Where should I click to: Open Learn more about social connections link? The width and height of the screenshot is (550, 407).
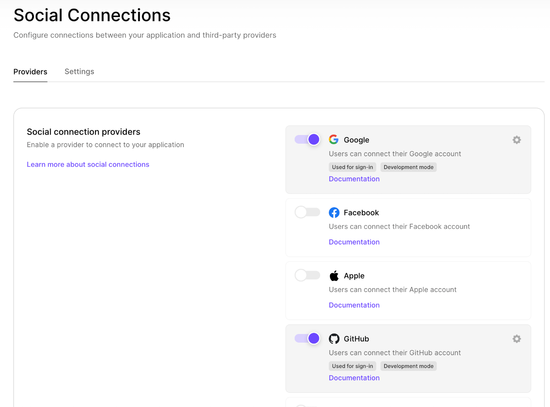[x=88, y=164]
